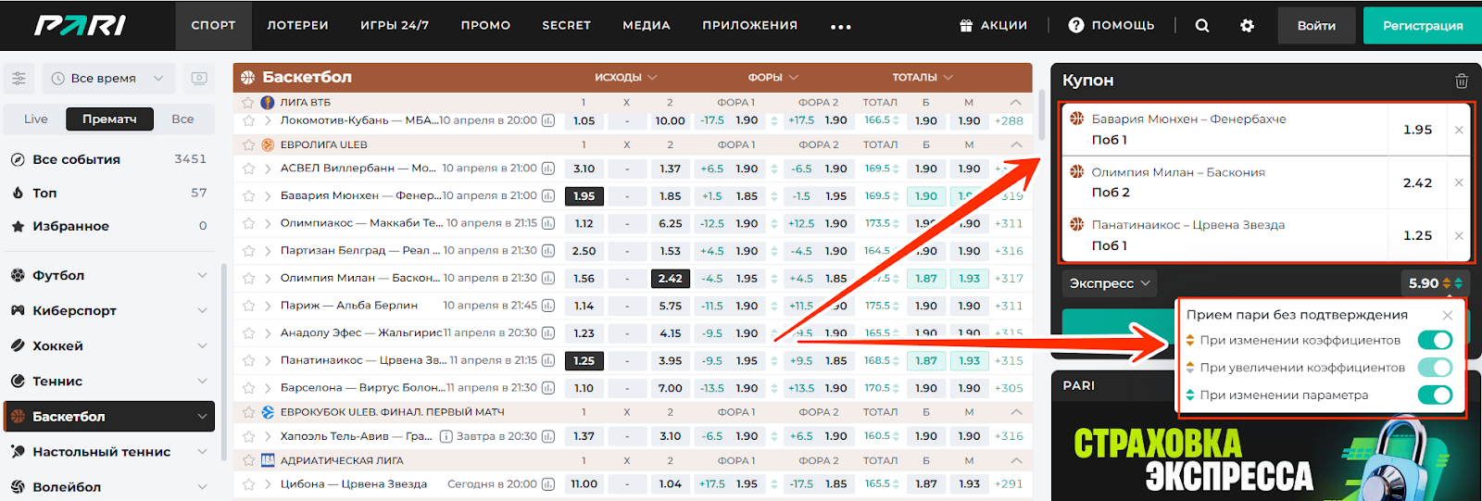Screen dimensions: 1482x501
Task: Open the ЛОТЕРЕИ menu item
Action: (297, 25)
